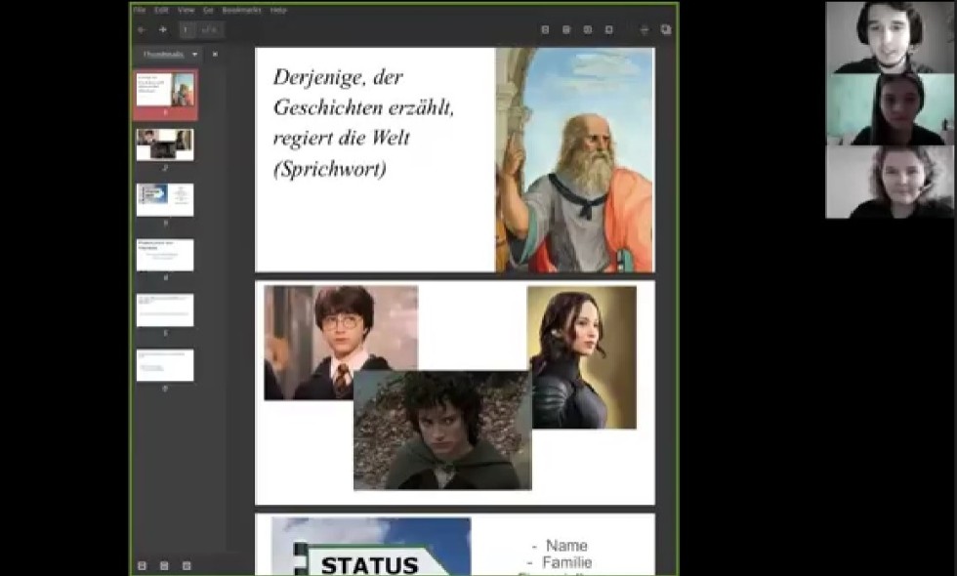Click the rightmost icon in the top toolbar

click(x=666, y=30)
